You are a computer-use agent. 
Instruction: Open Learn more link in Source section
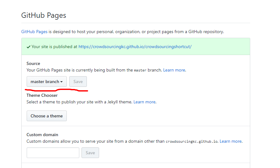(x=174, y=70)
